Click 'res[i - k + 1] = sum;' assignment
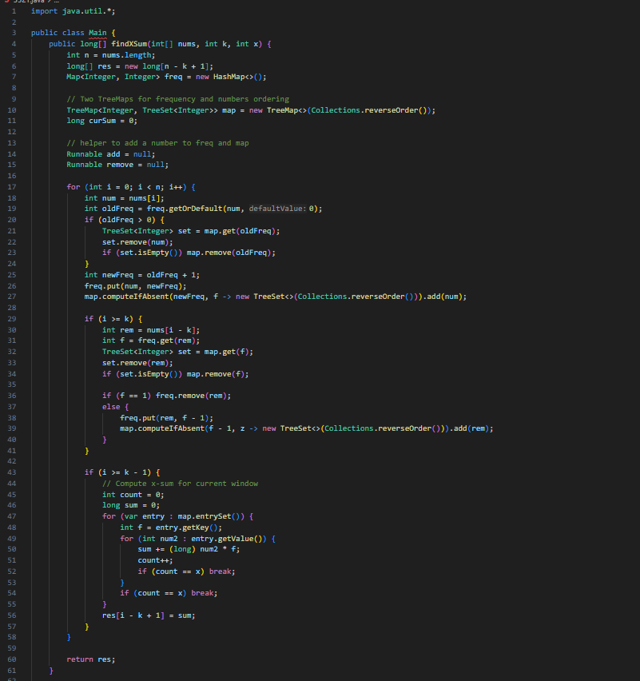This screenshot has height=681, width=640. [x=149, y=615]
